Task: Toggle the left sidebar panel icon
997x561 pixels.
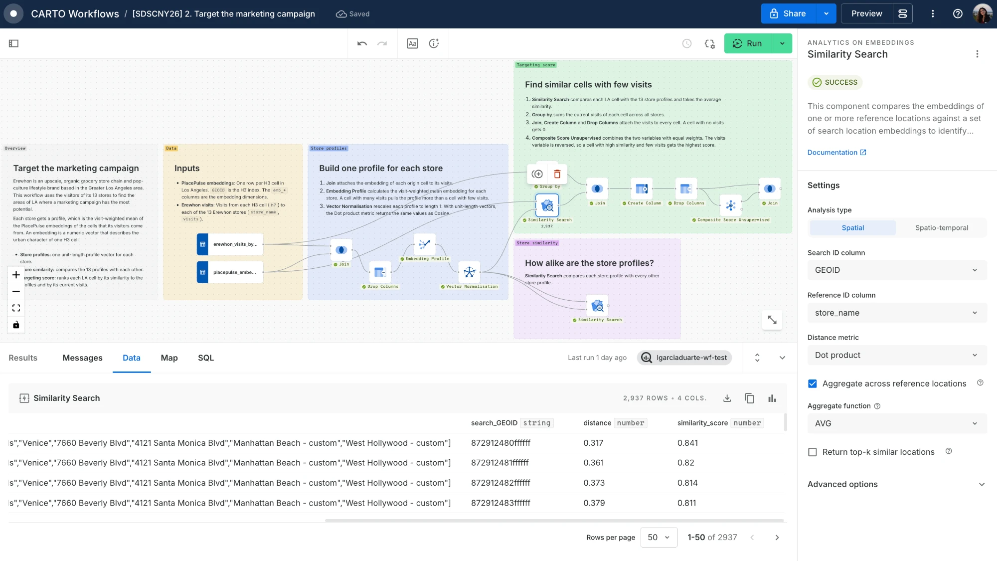Action: click(14, 43)
